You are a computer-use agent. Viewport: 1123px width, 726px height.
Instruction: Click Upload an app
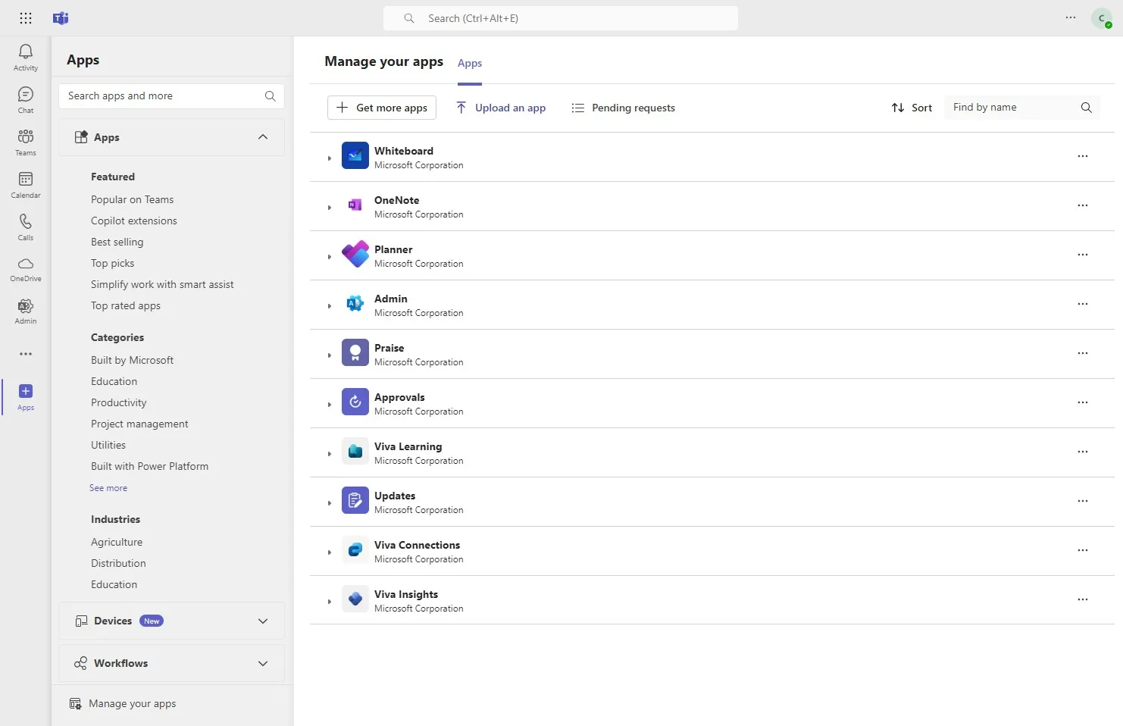pos(501,108)
